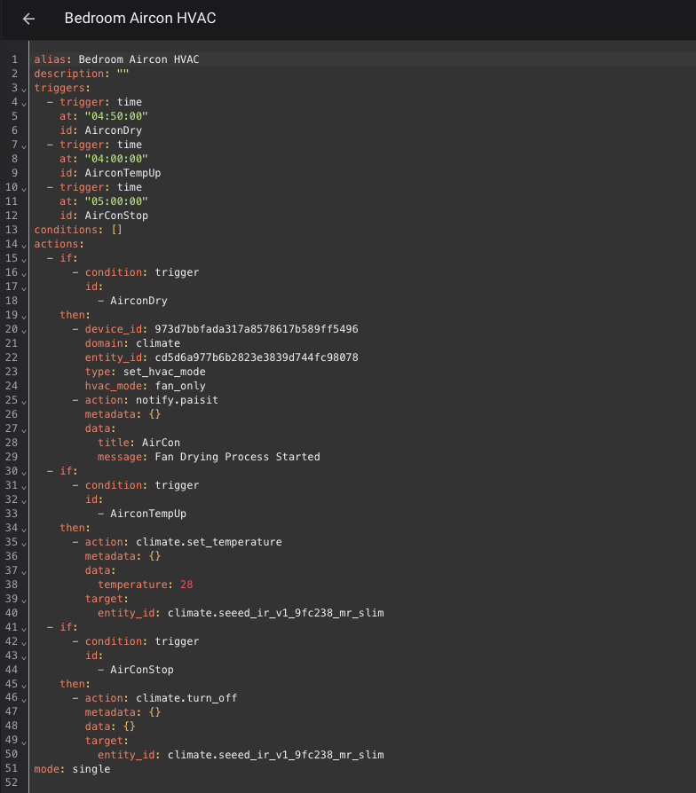The height and width of the screenshot is (793, 696).
Task: Click the temperature value 28
Action: 186,585
